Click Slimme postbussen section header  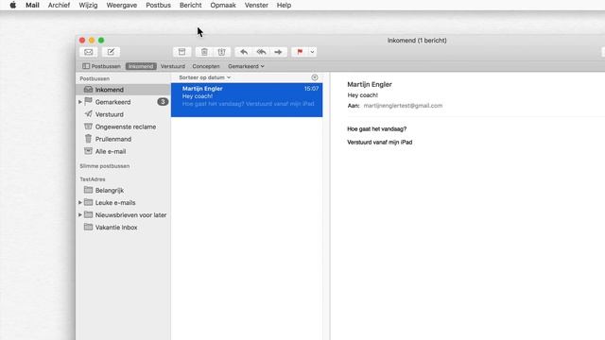coord(105,166)
